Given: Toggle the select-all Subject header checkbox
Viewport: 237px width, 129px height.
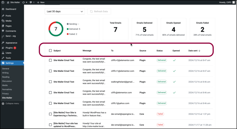Looking at the screenshot, I should (50, 50).
